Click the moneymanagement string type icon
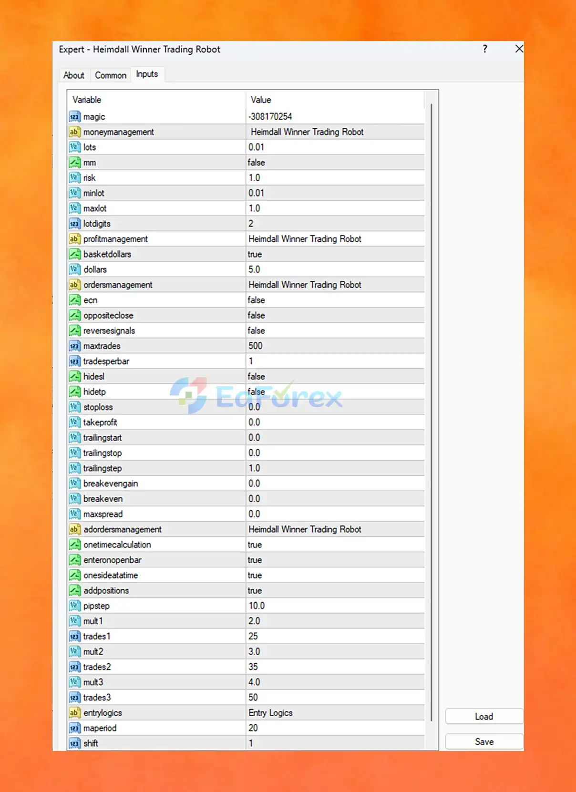Viewport: 576px width, 792px height. (x=74, y=132)
